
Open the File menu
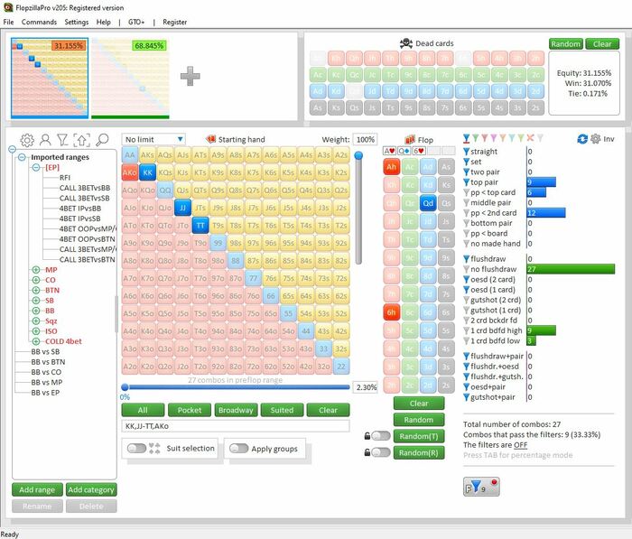pyautogui.click(x=8, y=22)
